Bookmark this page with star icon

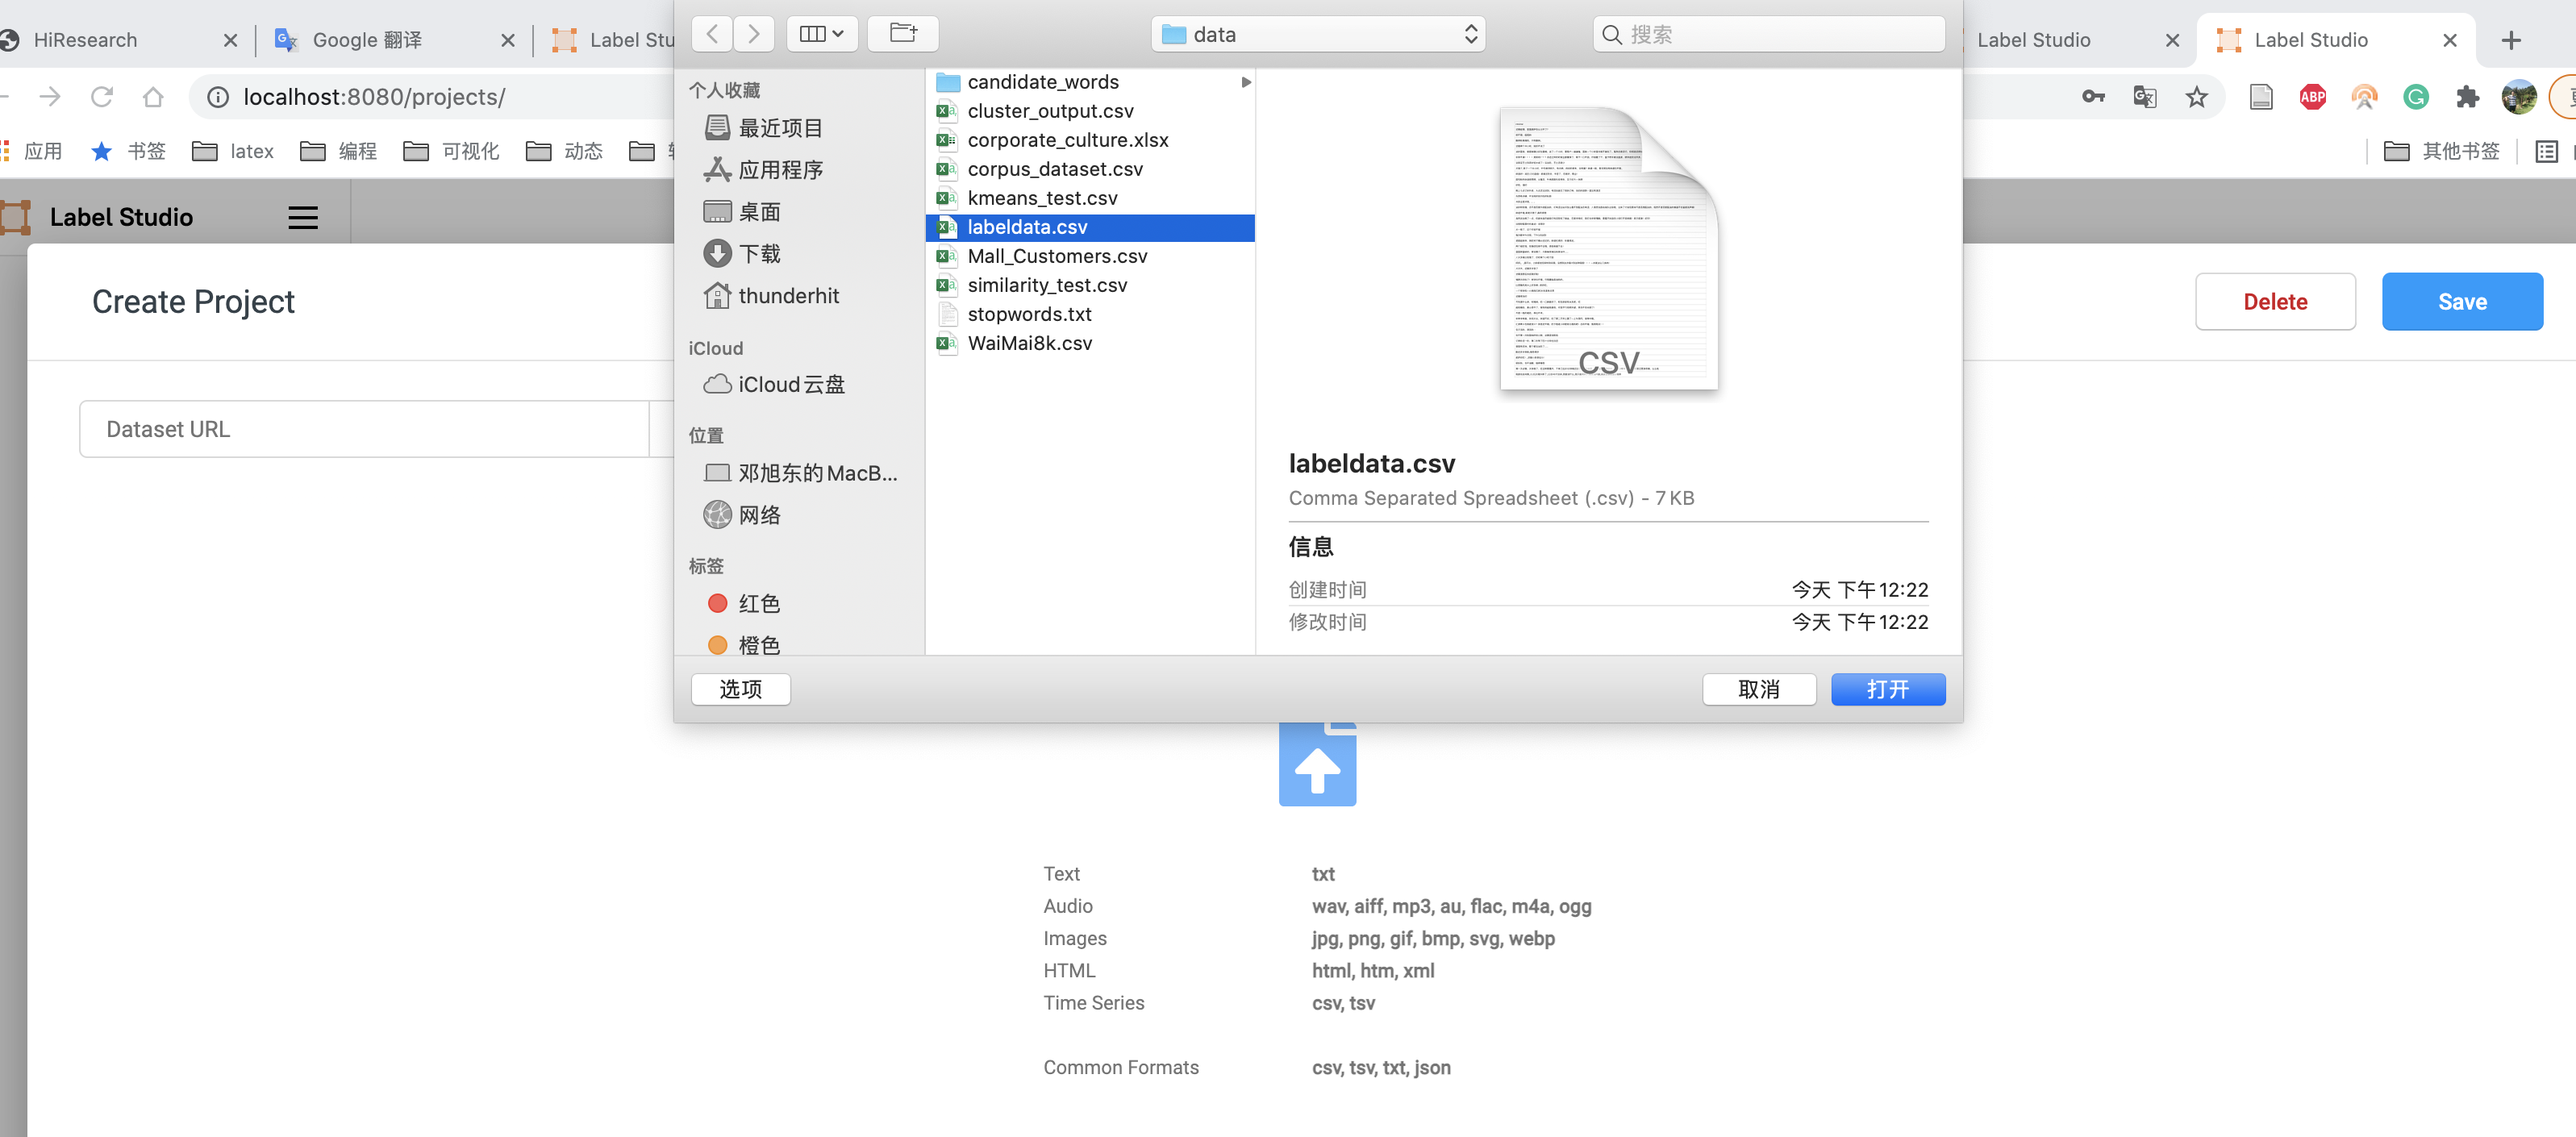(x=2196, y=97)
